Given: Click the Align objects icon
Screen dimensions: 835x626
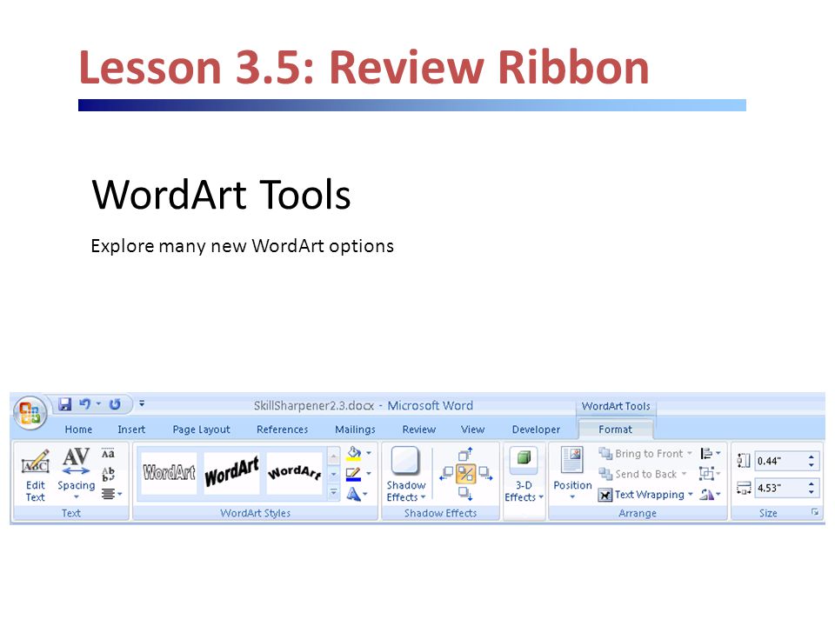Looking at the screenshot, I should point(706,454).
